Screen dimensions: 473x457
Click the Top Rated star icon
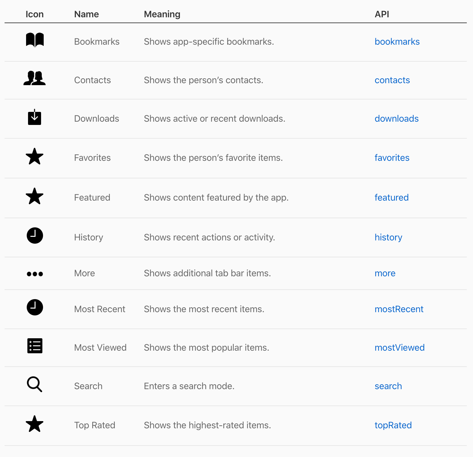[x=35, y=424]
